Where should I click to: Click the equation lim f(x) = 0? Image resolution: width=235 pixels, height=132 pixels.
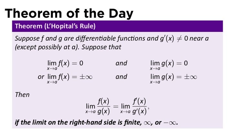[x=65, y=65]
